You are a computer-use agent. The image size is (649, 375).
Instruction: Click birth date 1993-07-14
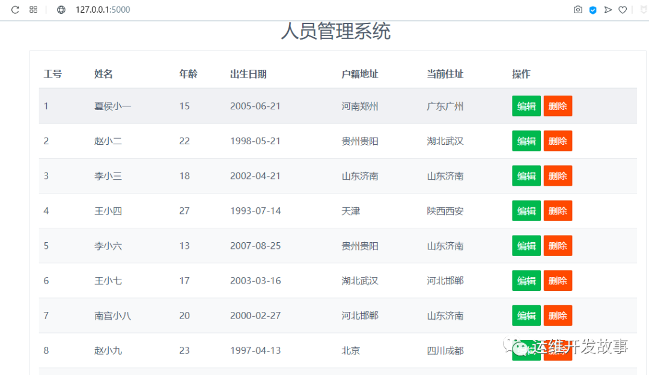click(255, 211)
